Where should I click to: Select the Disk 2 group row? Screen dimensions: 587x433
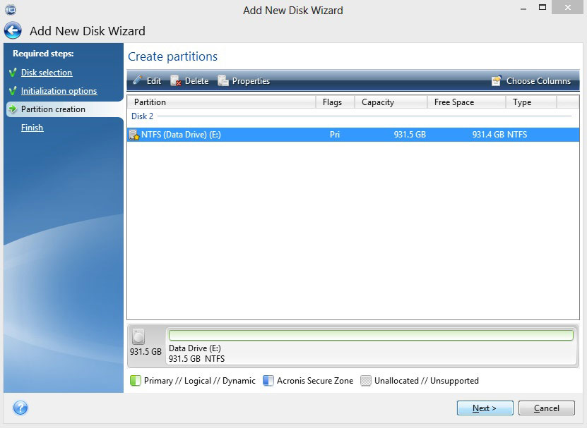click(142, 116)
